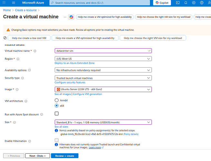Open the notifications bell
This screenshot has width=211, height=161.
[x=186, y=3]
